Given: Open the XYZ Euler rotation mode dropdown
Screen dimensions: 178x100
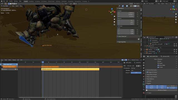Looking at the screenshot, I should (128, 26).
